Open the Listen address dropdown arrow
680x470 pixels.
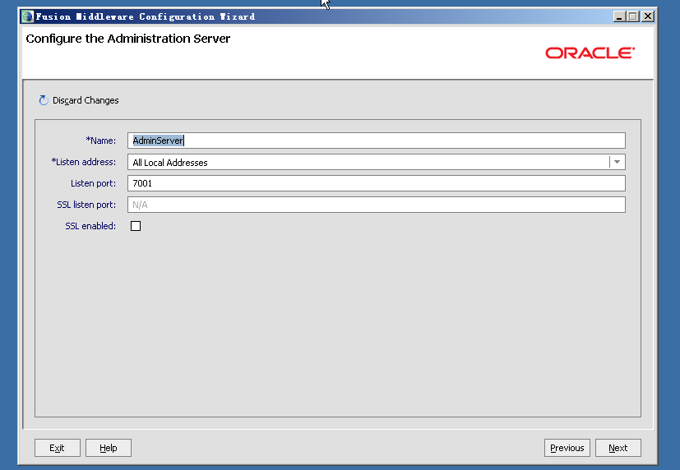coord(618,162)
